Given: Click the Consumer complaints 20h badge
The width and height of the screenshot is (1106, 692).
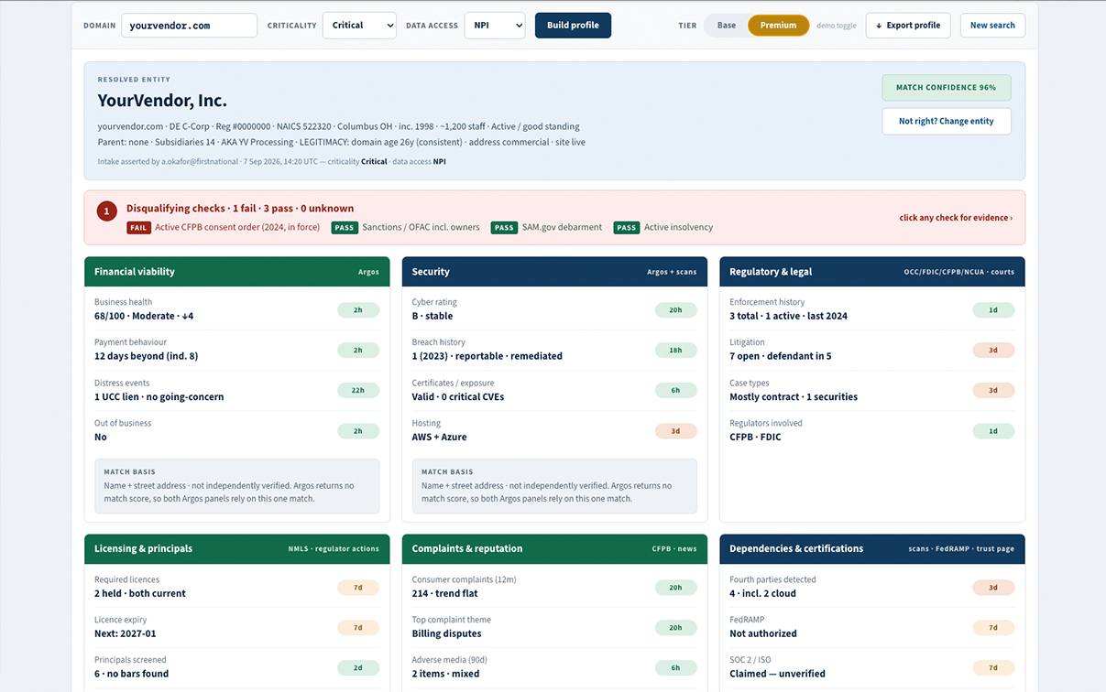Looking at the screenshot, I should (x=675, y=587).
